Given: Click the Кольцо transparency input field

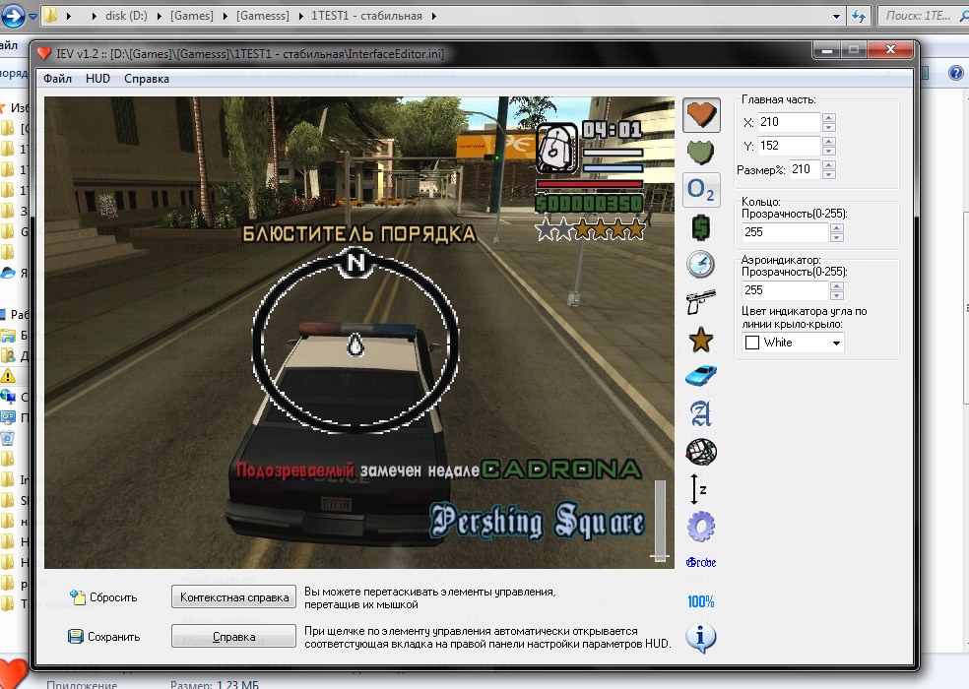Looking at the screenshot, I should click(x=785, y=232).
